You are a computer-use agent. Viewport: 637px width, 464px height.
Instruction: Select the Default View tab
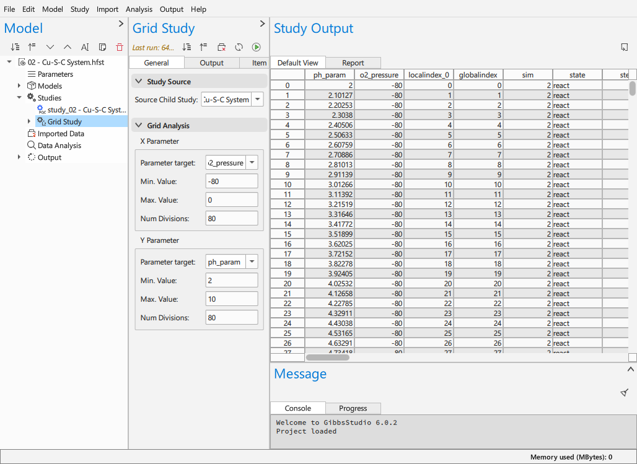(298, 63)
